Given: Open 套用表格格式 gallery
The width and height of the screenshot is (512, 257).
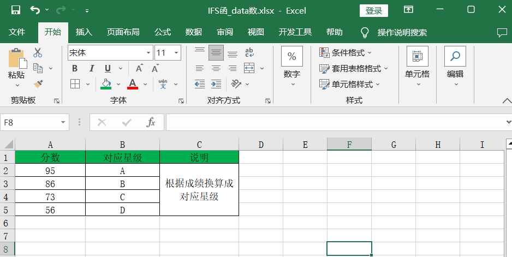Looking at the screenshot, I should tap(354, 69).
